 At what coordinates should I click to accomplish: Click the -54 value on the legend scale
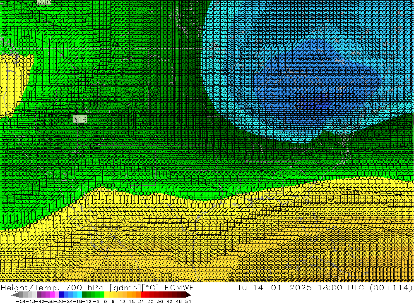point(20,301)
